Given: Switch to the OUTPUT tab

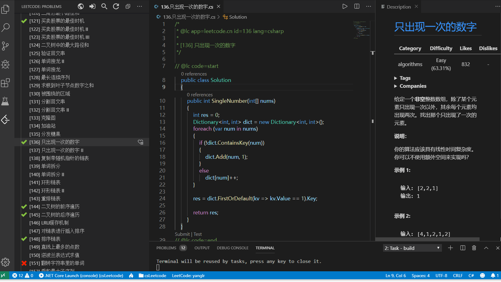Looking at the screenshot, I should (202, 248).
